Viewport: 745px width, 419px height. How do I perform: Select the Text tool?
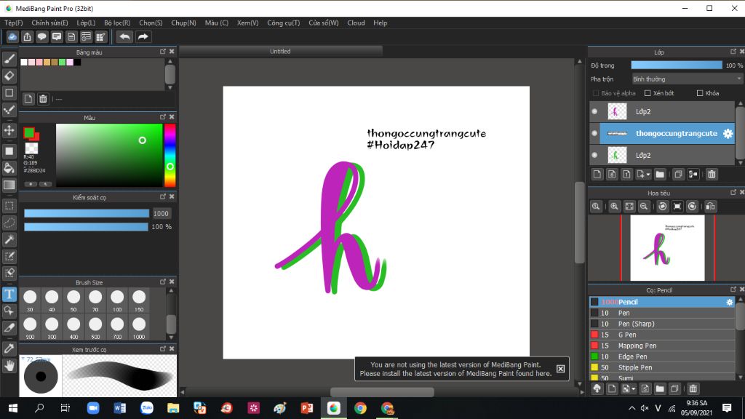[x=9, y=295]
